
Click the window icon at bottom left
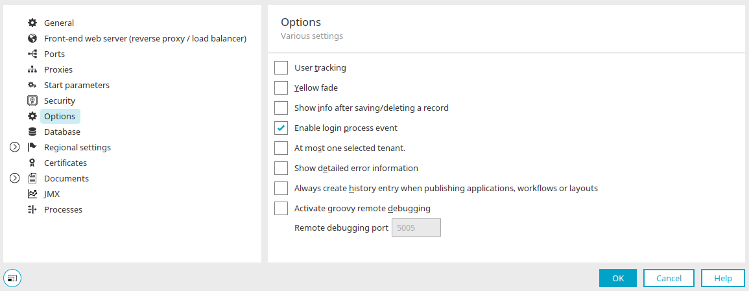[12, 277]
